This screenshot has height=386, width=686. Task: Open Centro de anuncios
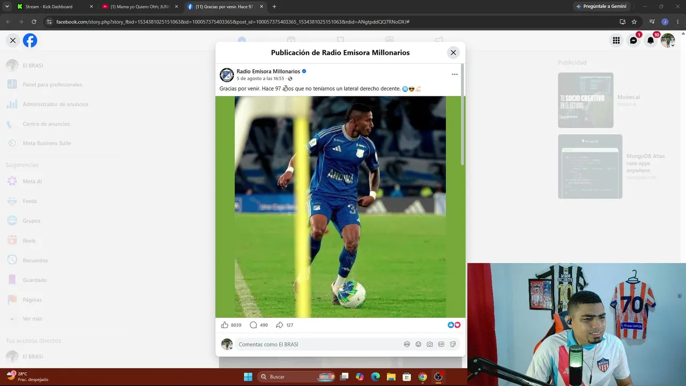[46, 124]
